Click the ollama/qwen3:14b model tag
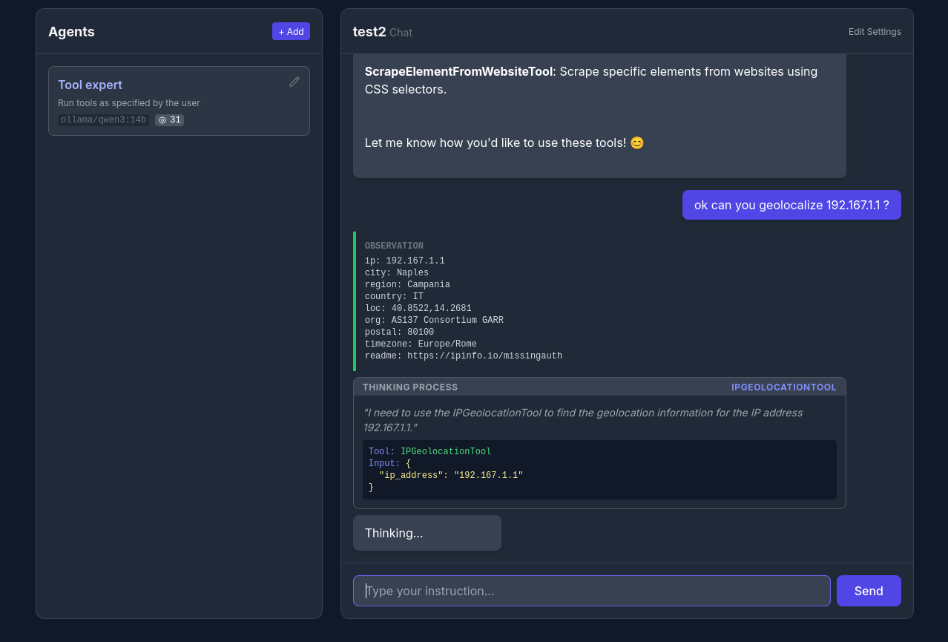948x642 pixels. click(x=104, y=119)
